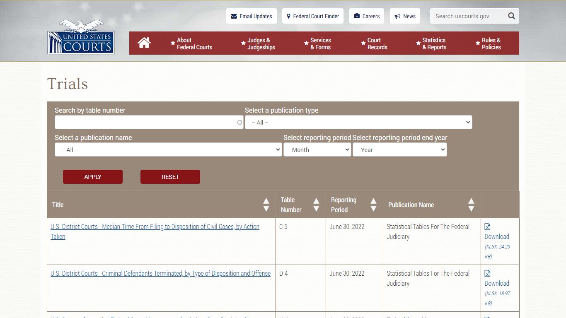Focus the Search by table number field
Viewport: 566px width, 318px height.
pyautogui.click(x=149, y=122)
